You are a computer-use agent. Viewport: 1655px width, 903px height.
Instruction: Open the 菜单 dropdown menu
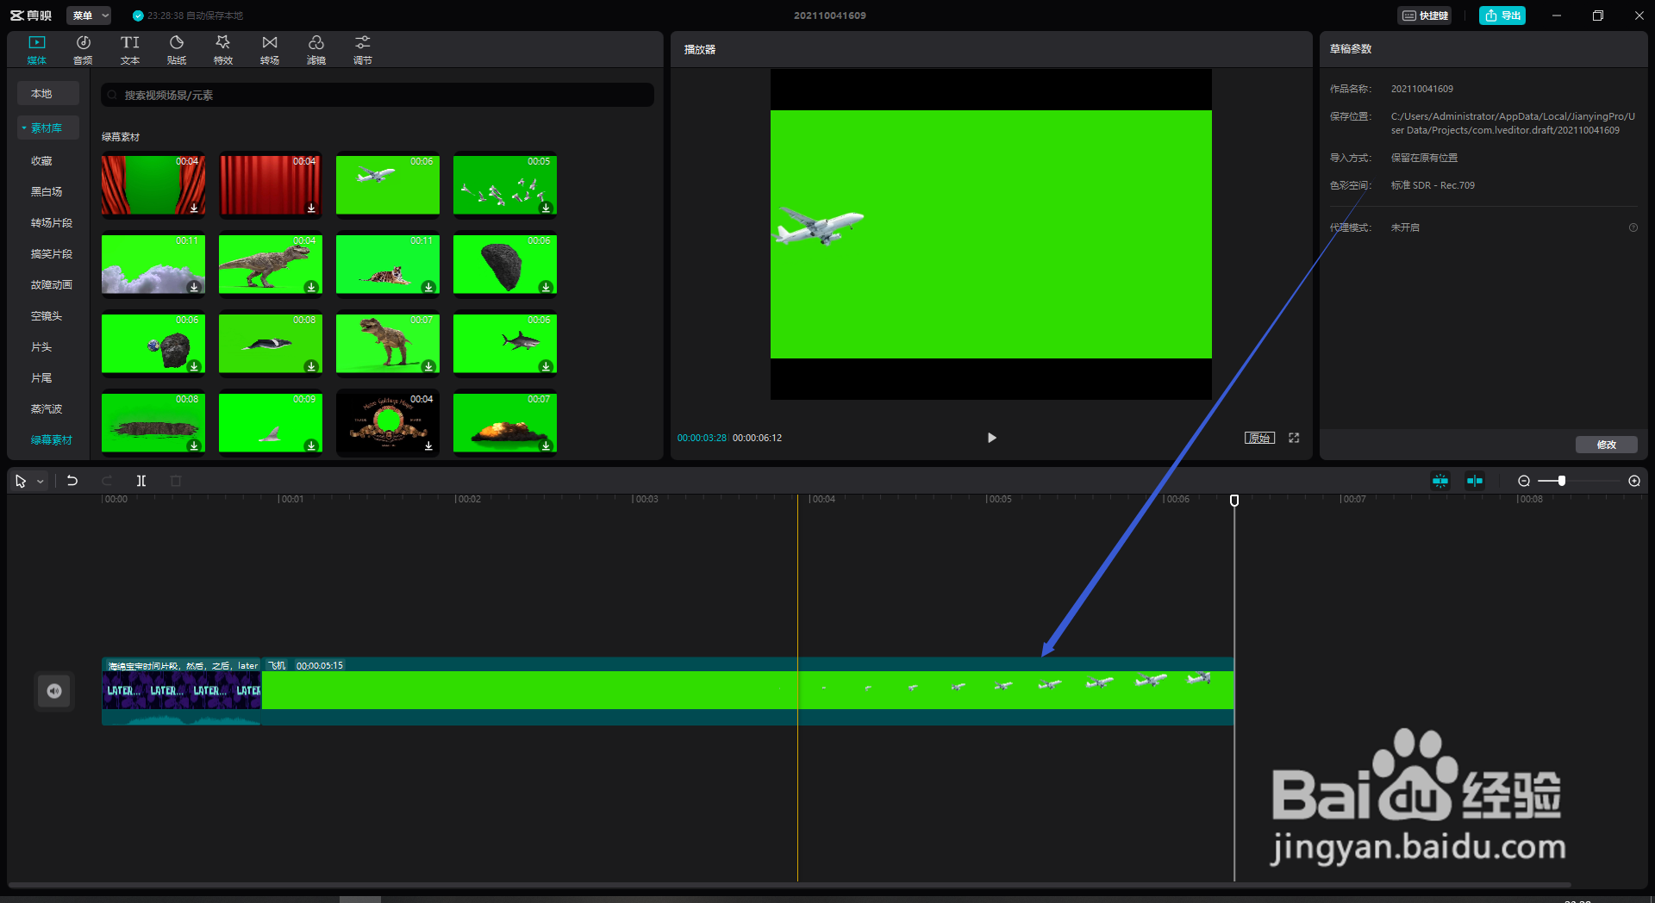pos(89,16)
